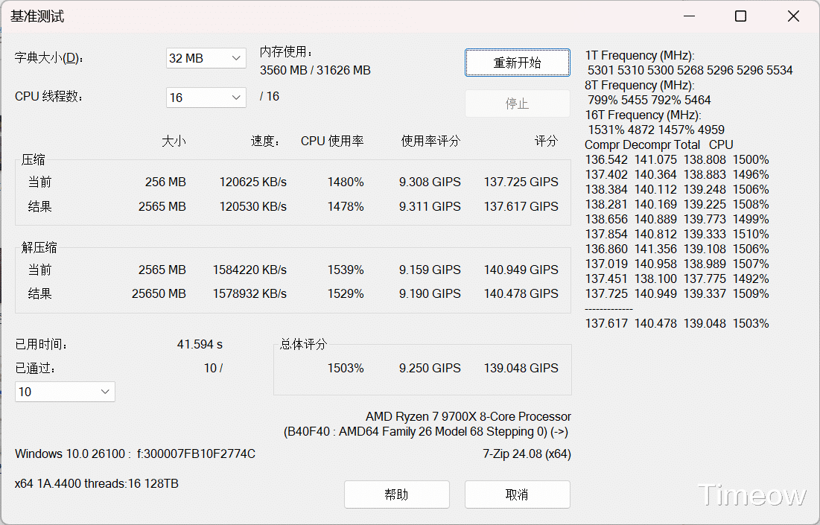The height and width of the screenshot is (525, 820).
Task: Click the Windows 10.0 26100 system info line
Action: 135,454
